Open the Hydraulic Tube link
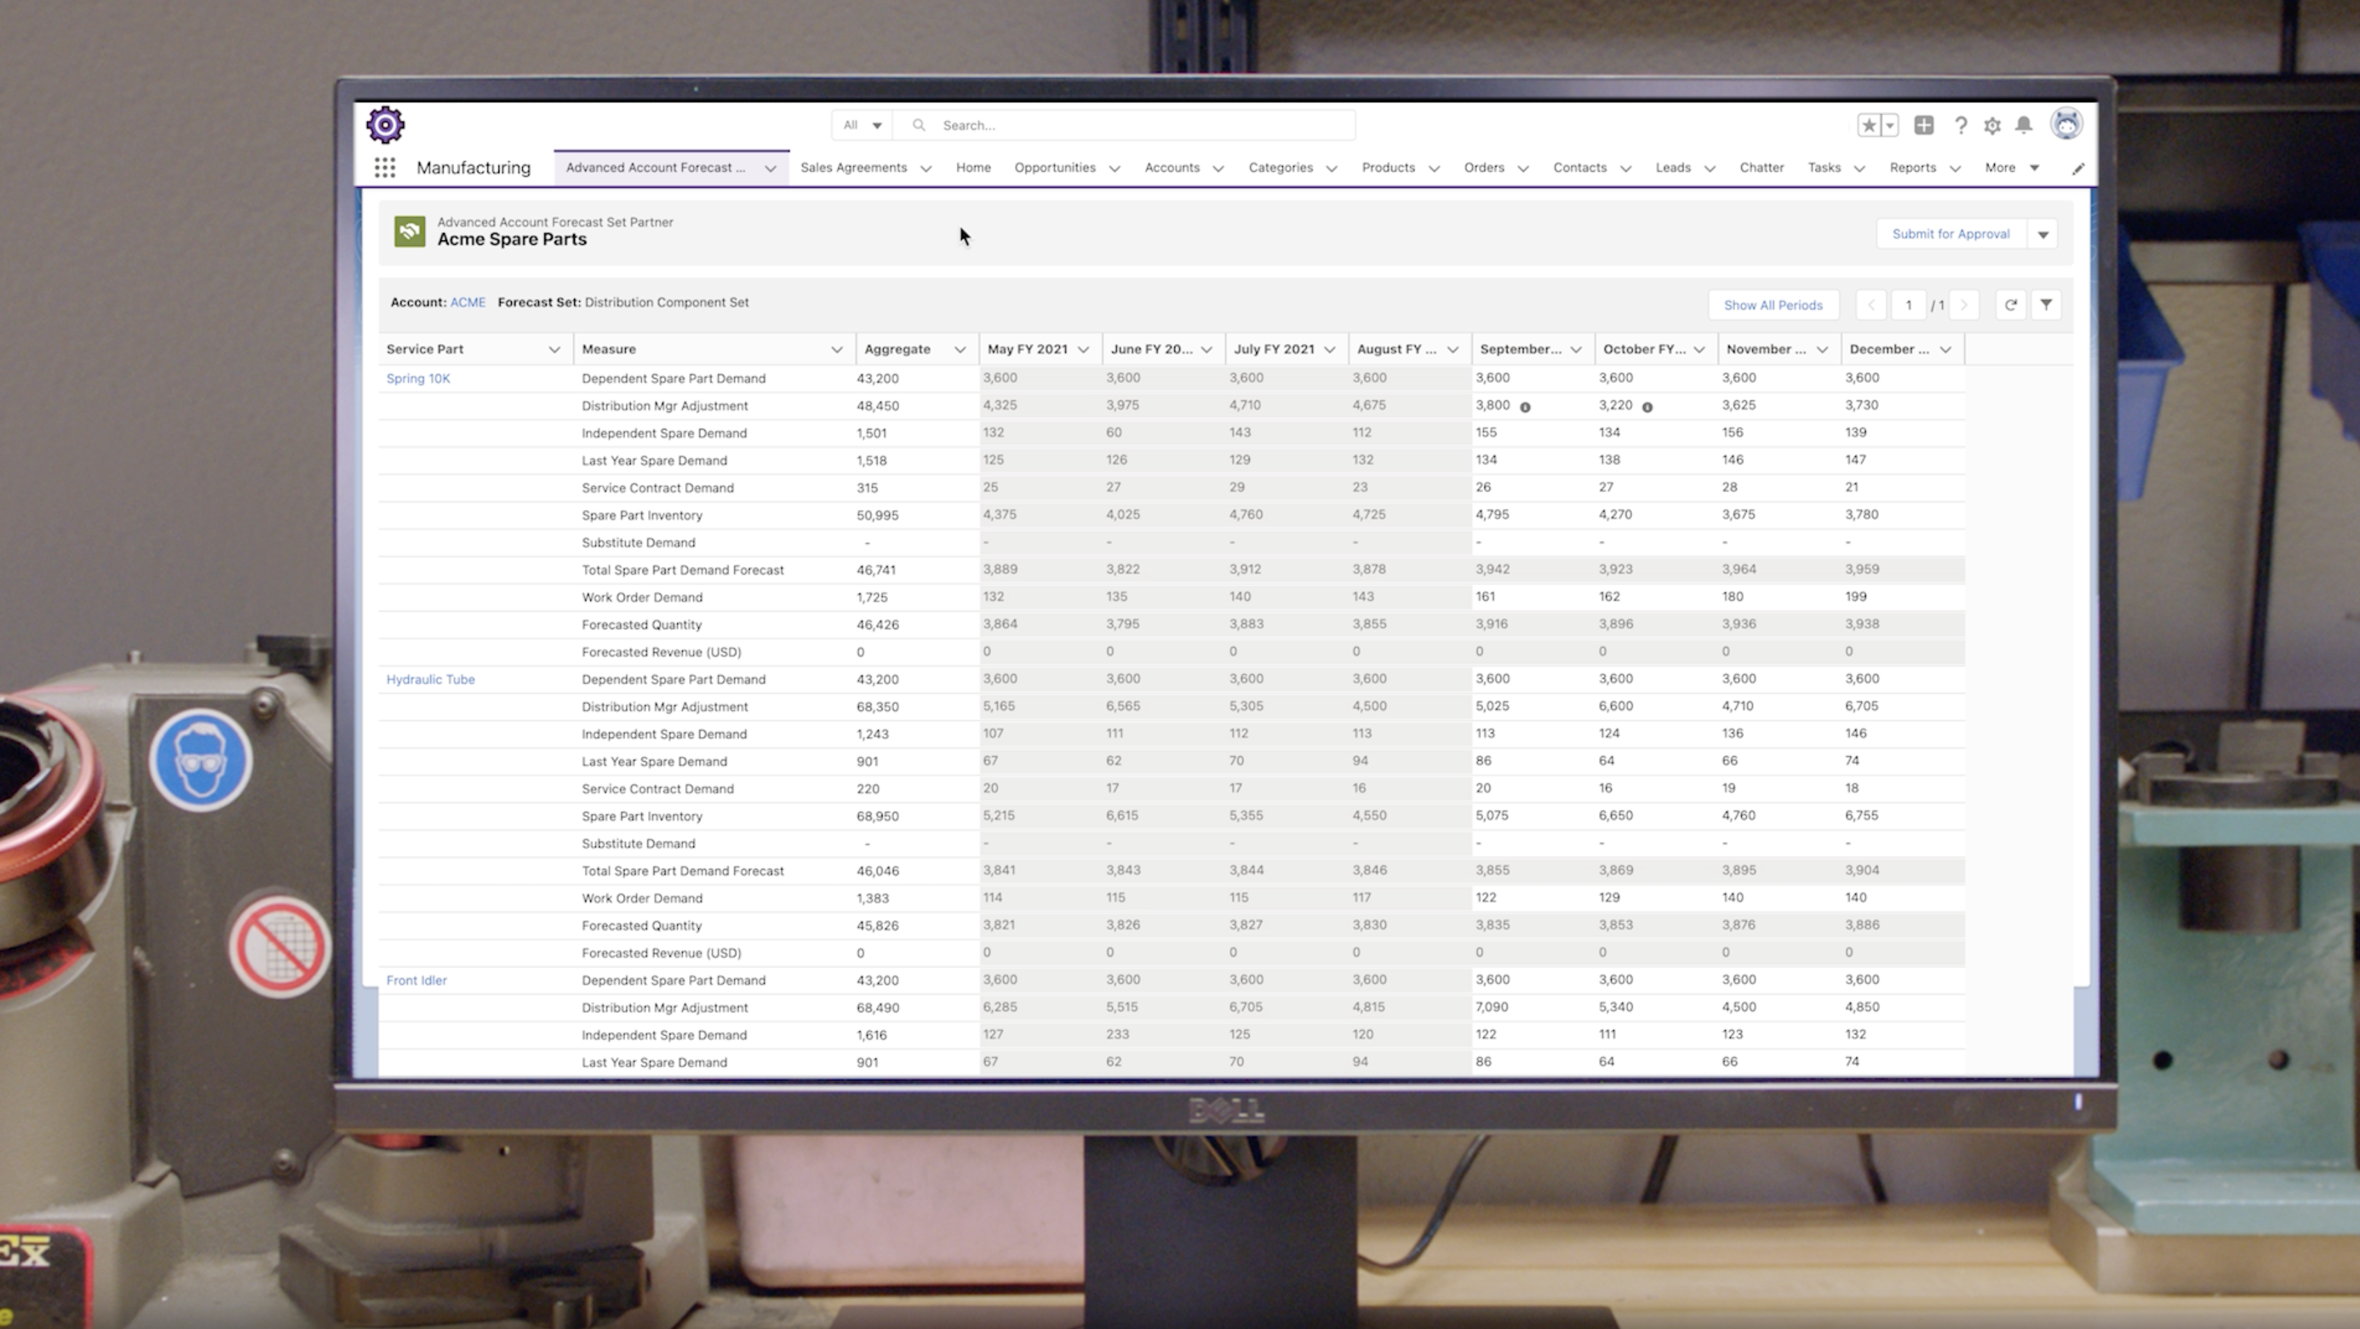2360x1329 pixels. pyautogui.click(x=430, y=680)
